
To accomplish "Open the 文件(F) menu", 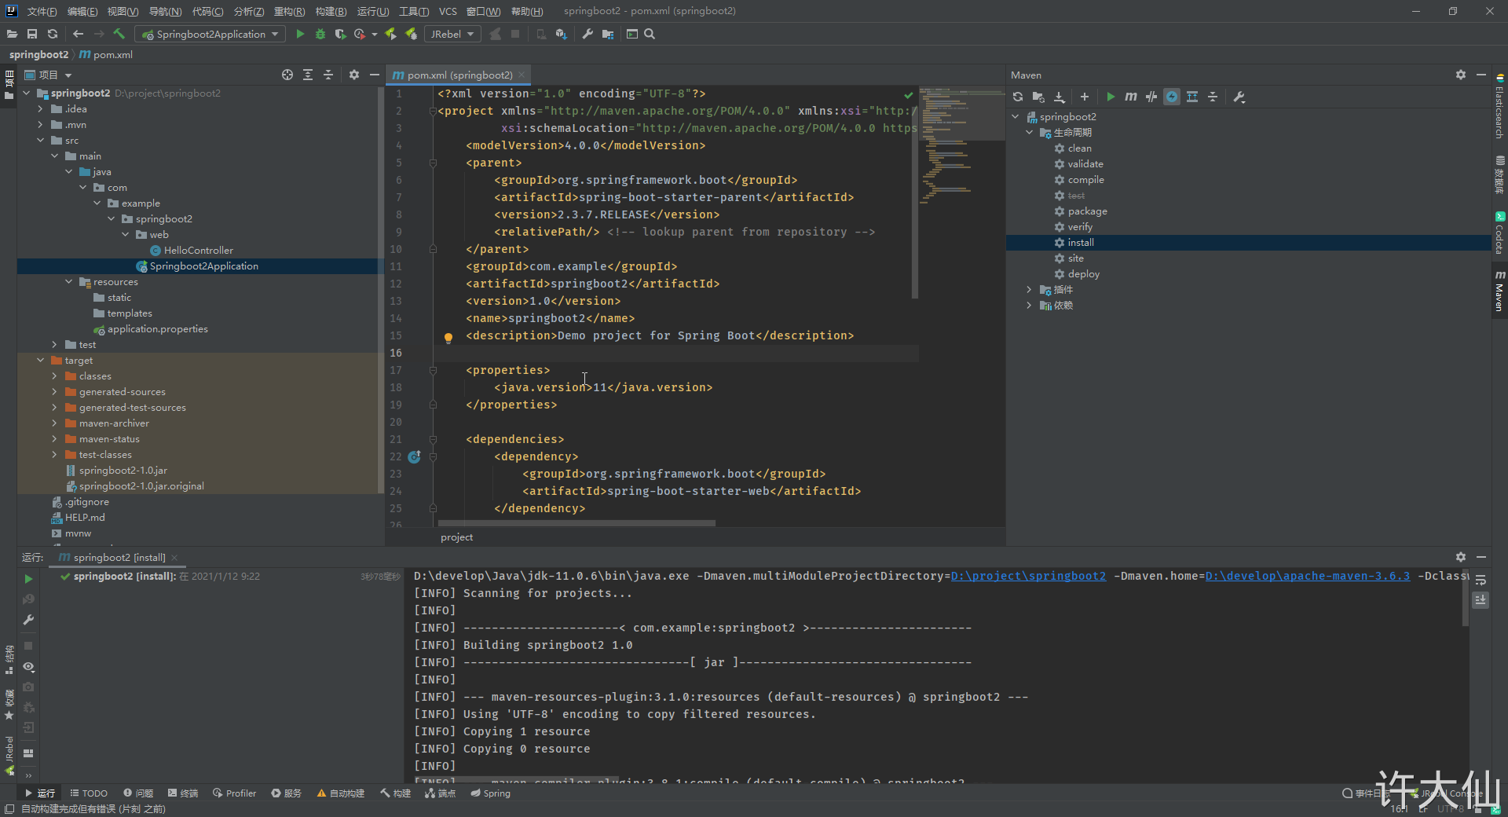I will pos(42,11).
